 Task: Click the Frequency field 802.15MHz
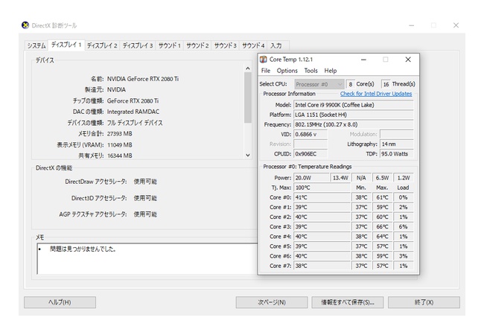tap(354, 124)
